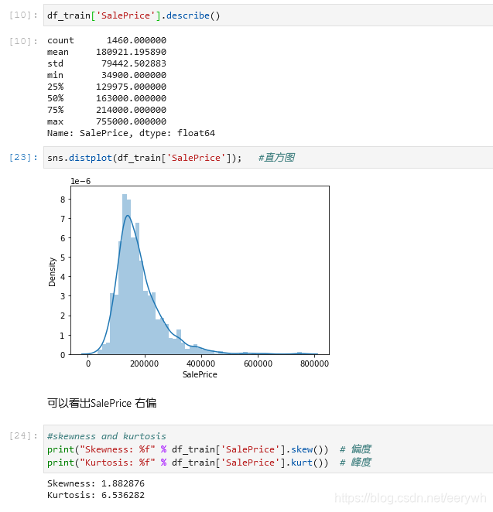This screenshot has height=512, width=493.
Task: Click the 'max 755000.000000' output row
Action: click(x=107, y=121)
